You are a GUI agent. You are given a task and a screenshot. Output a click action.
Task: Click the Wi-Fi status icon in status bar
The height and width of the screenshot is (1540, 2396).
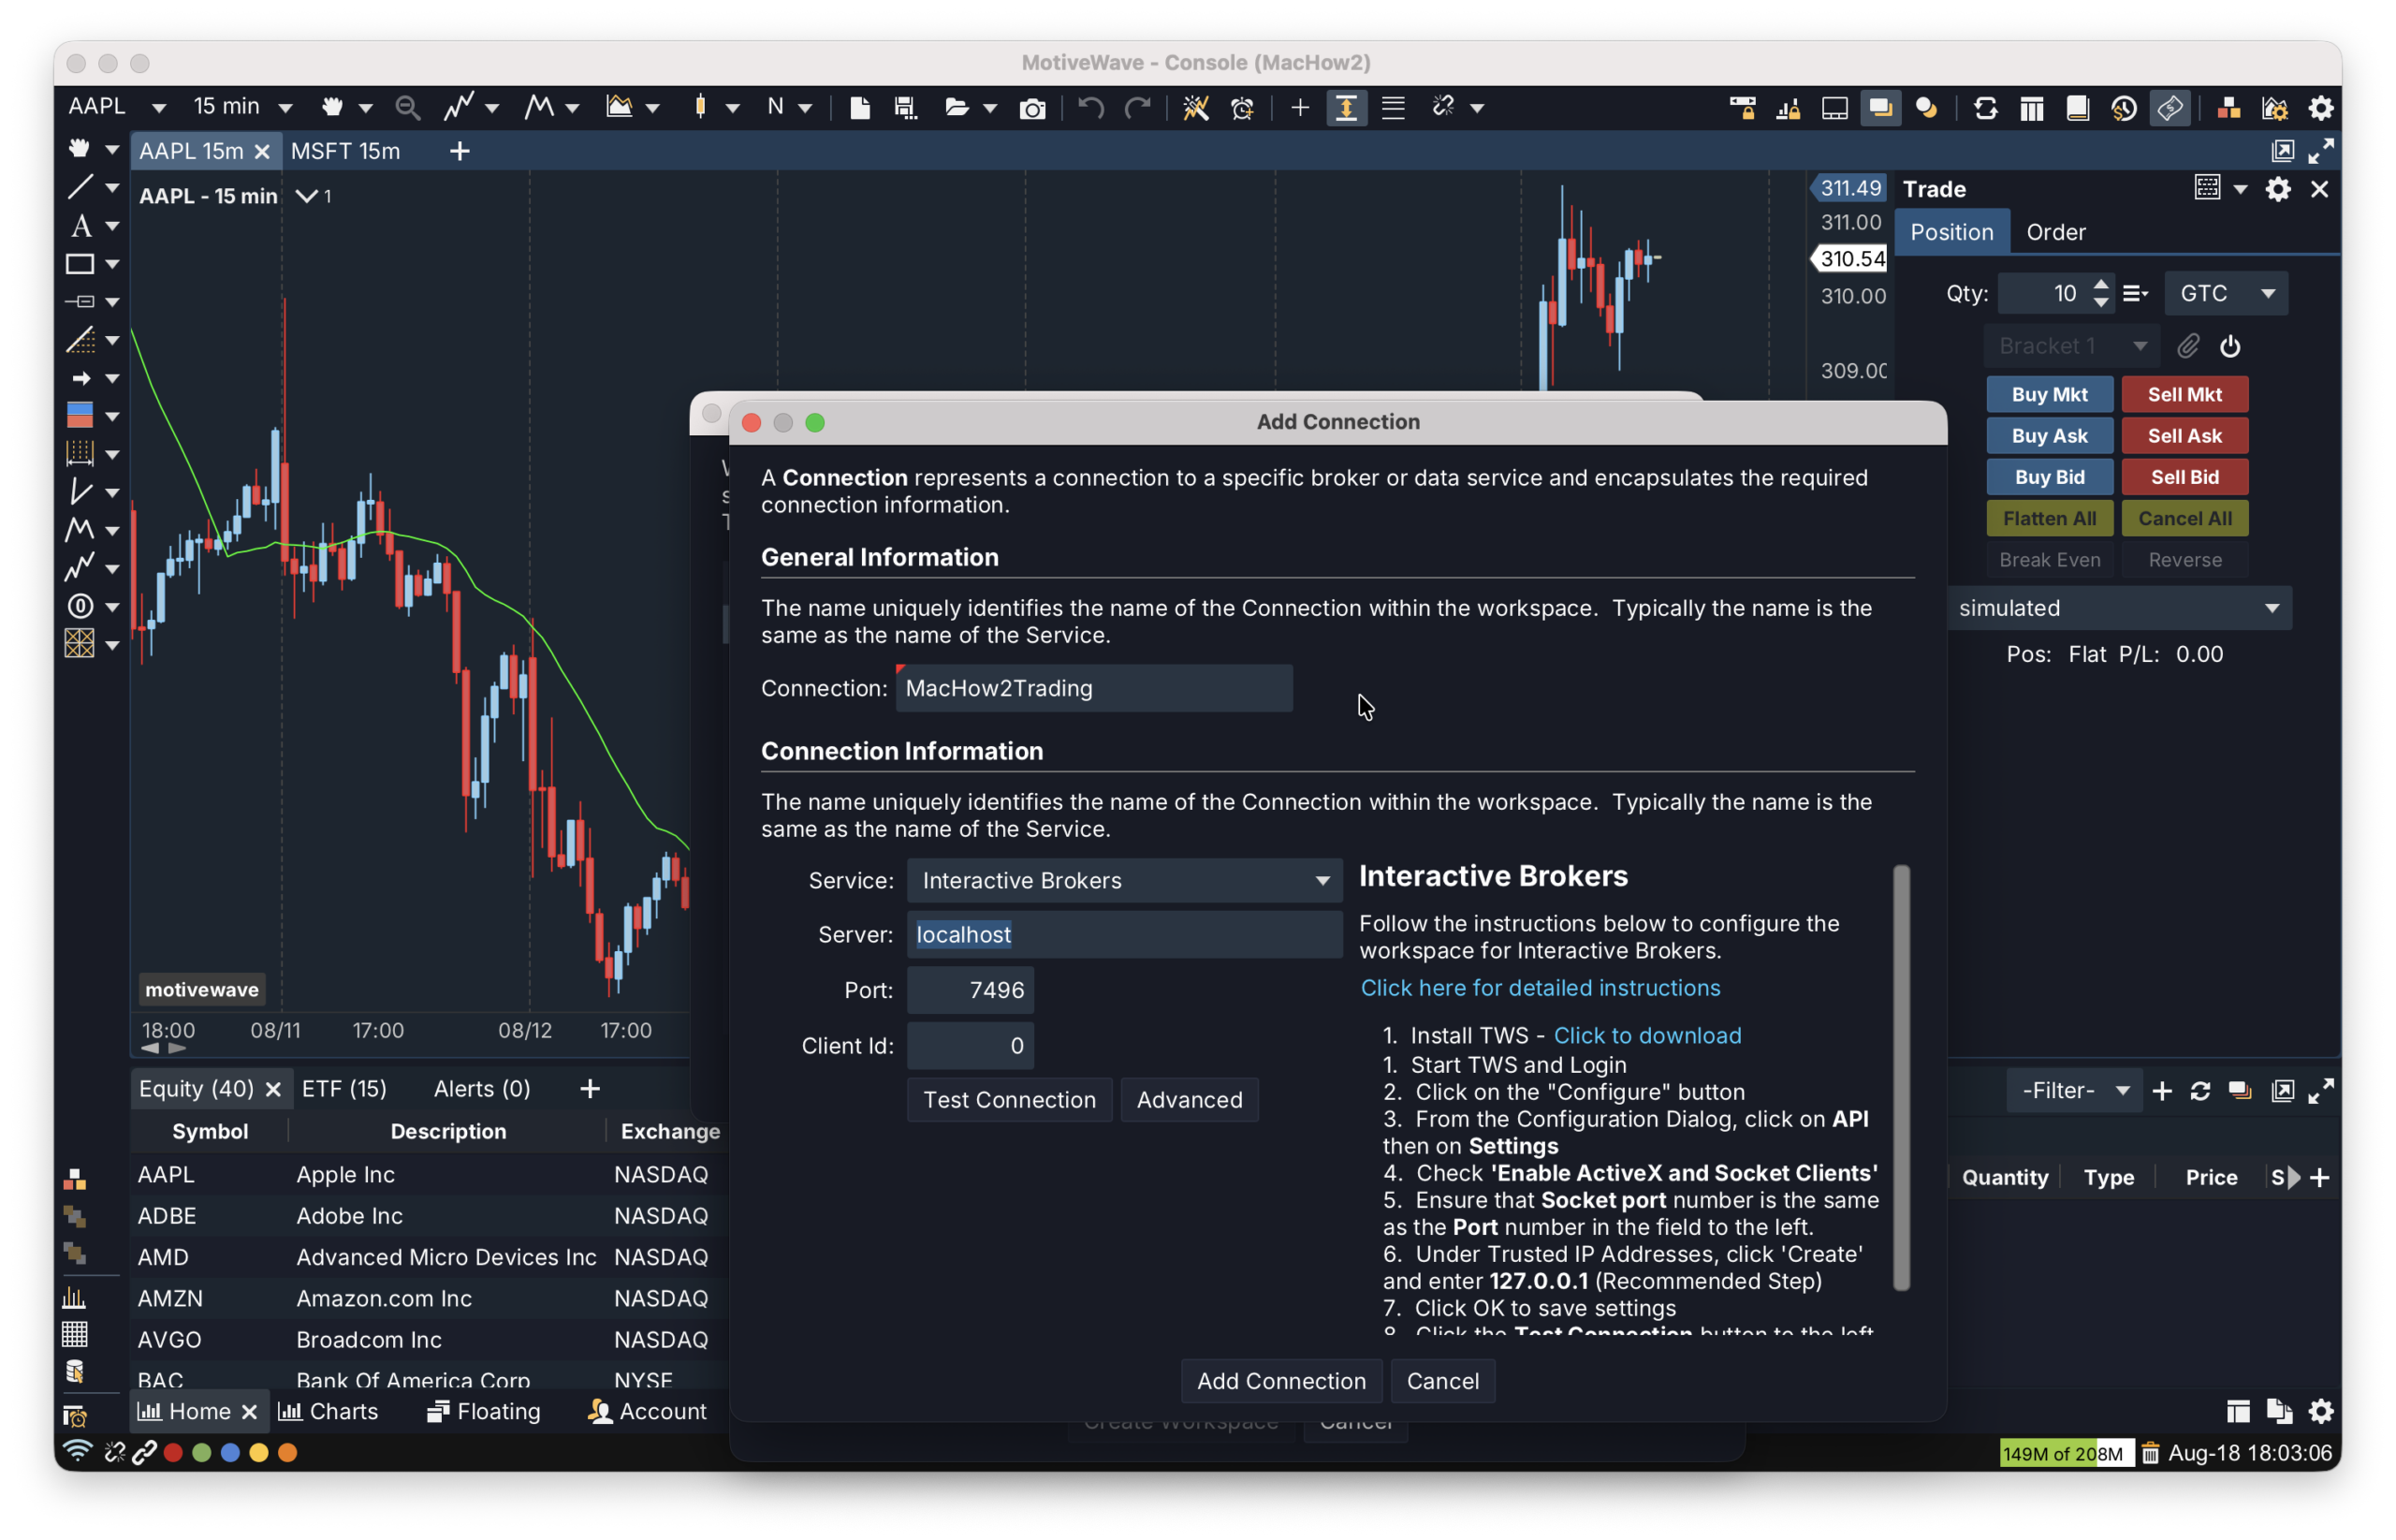(77, 1451)
